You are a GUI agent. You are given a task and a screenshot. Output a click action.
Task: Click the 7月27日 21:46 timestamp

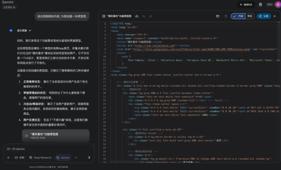(38, 138)
